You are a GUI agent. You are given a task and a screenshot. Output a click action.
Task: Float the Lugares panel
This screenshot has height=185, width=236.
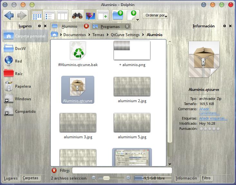(39, 26)
